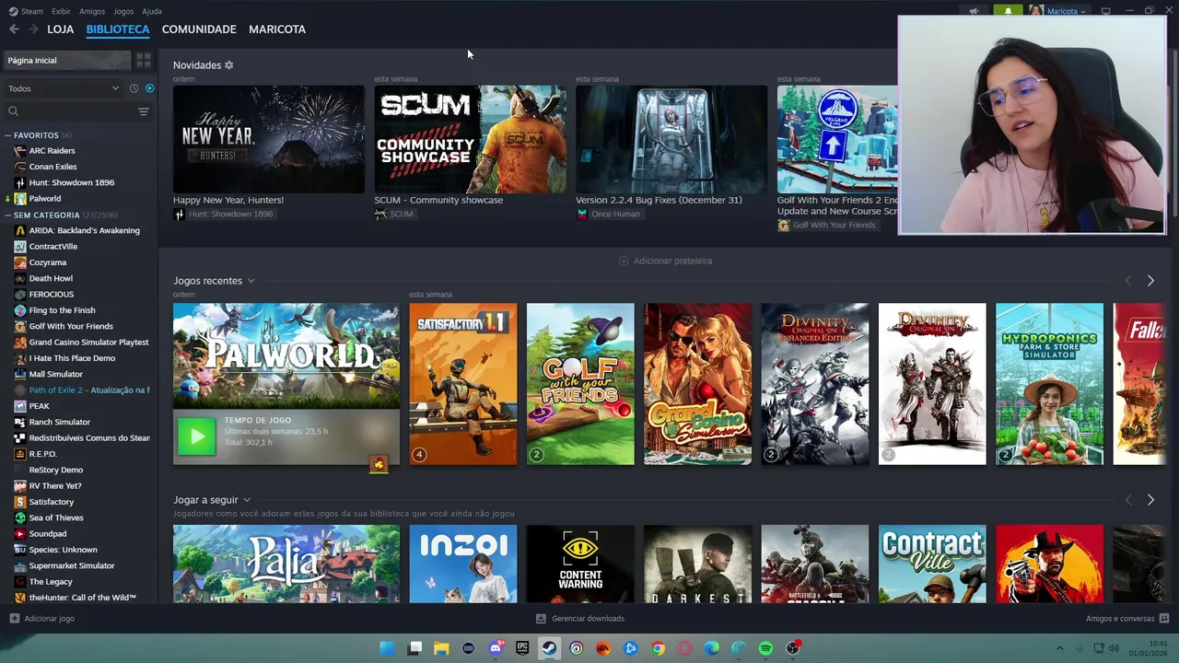The width and height of the screenshot is (1179, 663).
Task: Open the Todos library filter dropdown
Action: click(x=64, y=88)
